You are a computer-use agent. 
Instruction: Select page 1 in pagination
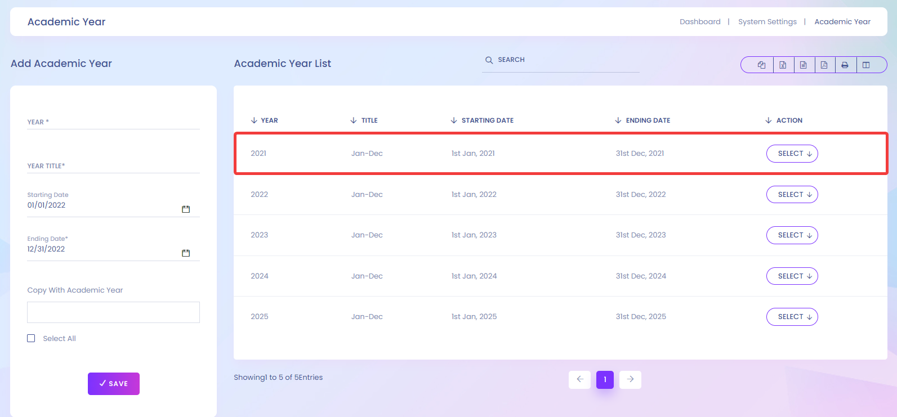605,379
